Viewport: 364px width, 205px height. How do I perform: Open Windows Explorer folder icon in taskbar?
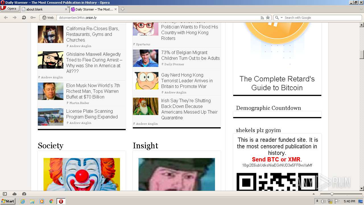32,201
